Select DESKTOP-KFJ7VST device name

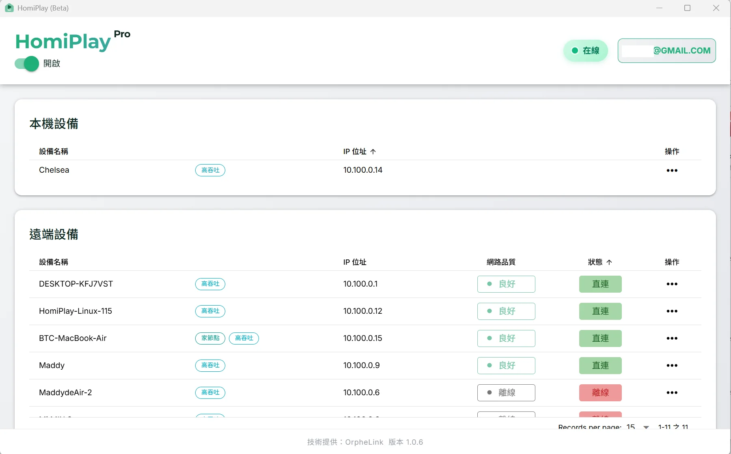[x=76, y=284]
